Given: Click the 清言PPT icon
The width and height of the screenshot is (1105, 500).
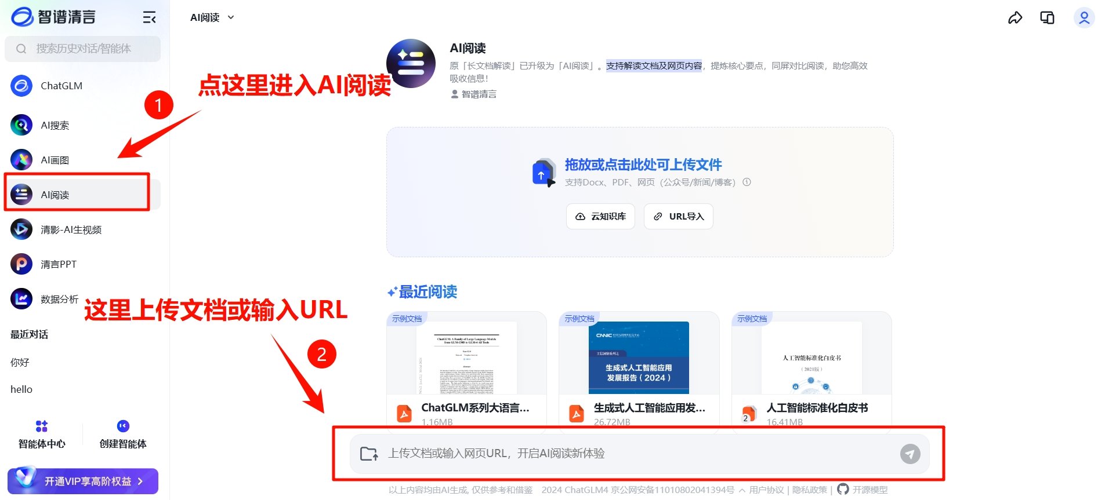Looking at the screenshot, I should tap(21, 264).
